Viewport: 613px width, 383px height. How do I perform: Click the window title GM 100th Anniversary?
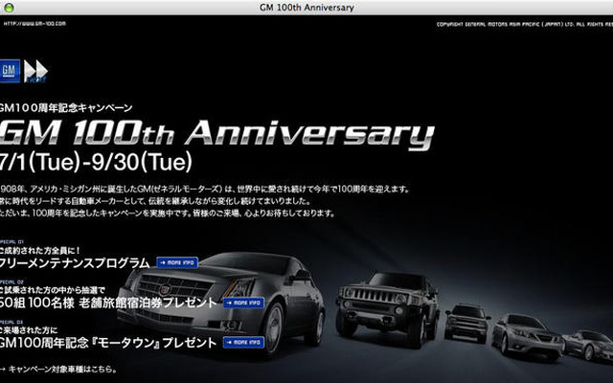tap(306, 8)
